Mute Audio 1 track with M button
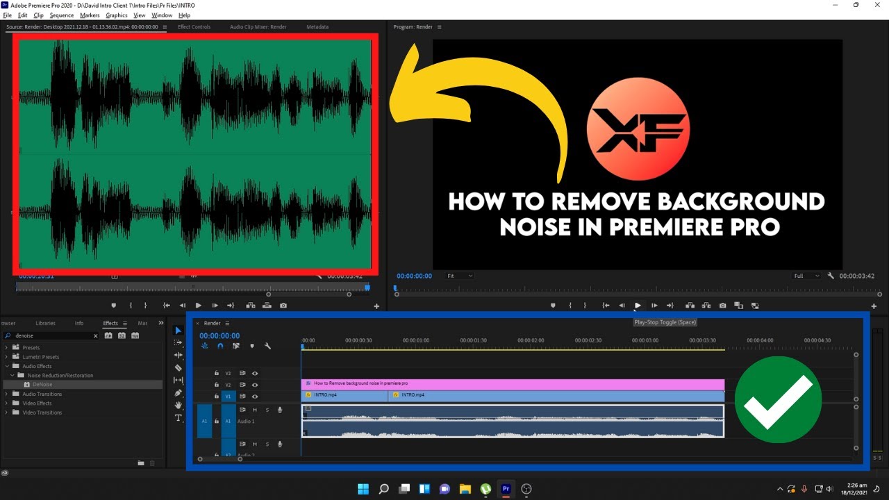Image resolution: width=889 pixels, height=500 pixels. pyautogui.click(x=254, y=410)
